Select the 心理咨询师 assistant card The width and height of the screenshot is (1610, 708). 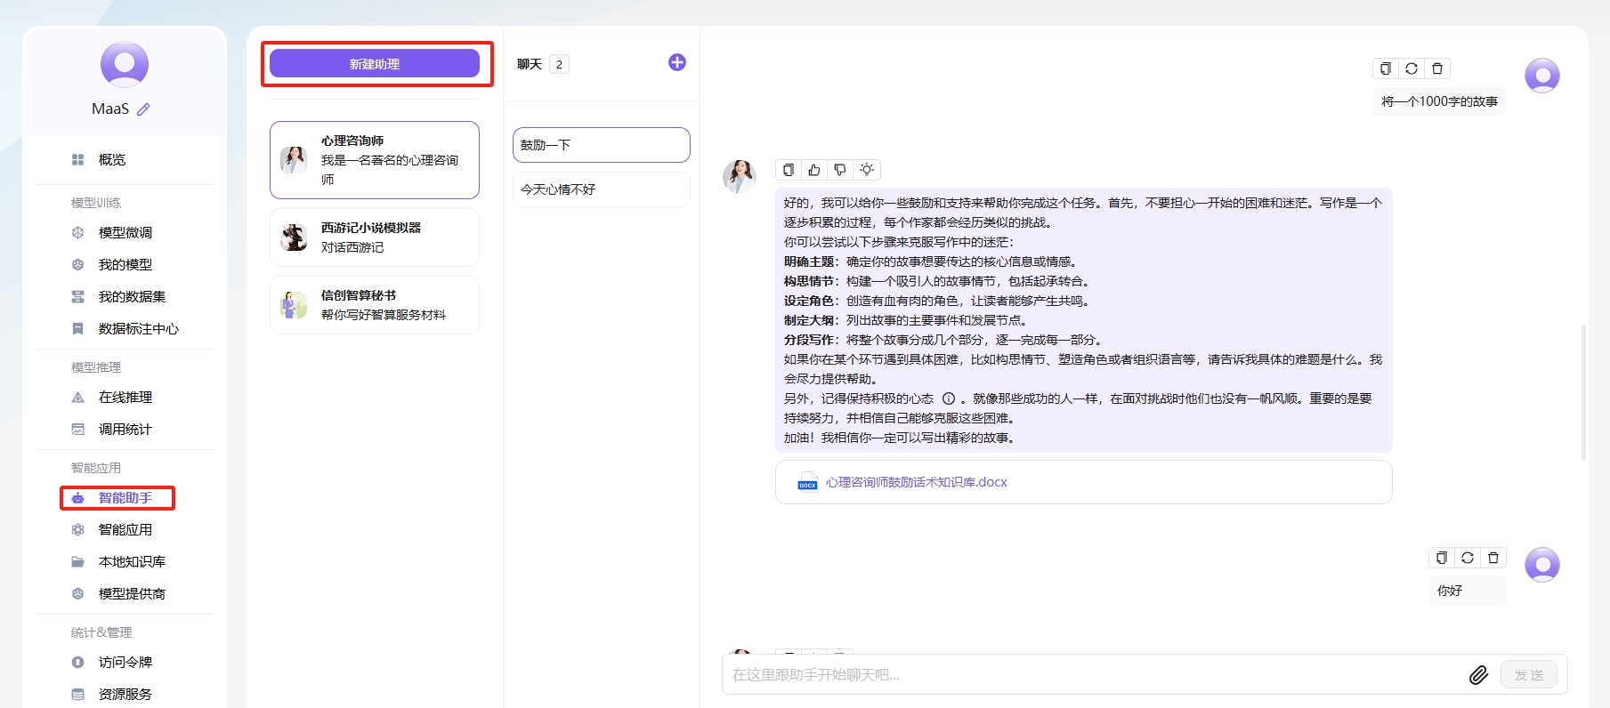375,160
